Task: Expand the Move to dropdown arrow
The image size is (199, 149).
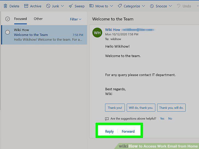Action: 112,6
